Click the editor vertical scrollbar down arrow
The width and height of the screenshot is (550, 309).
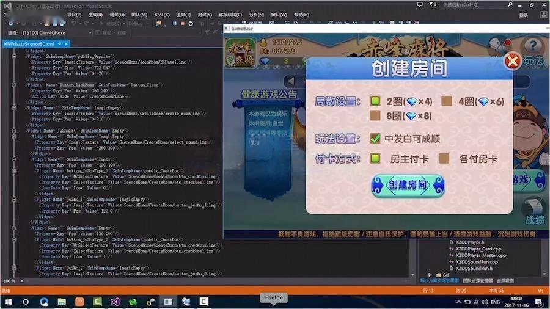(x=413, y=275)
